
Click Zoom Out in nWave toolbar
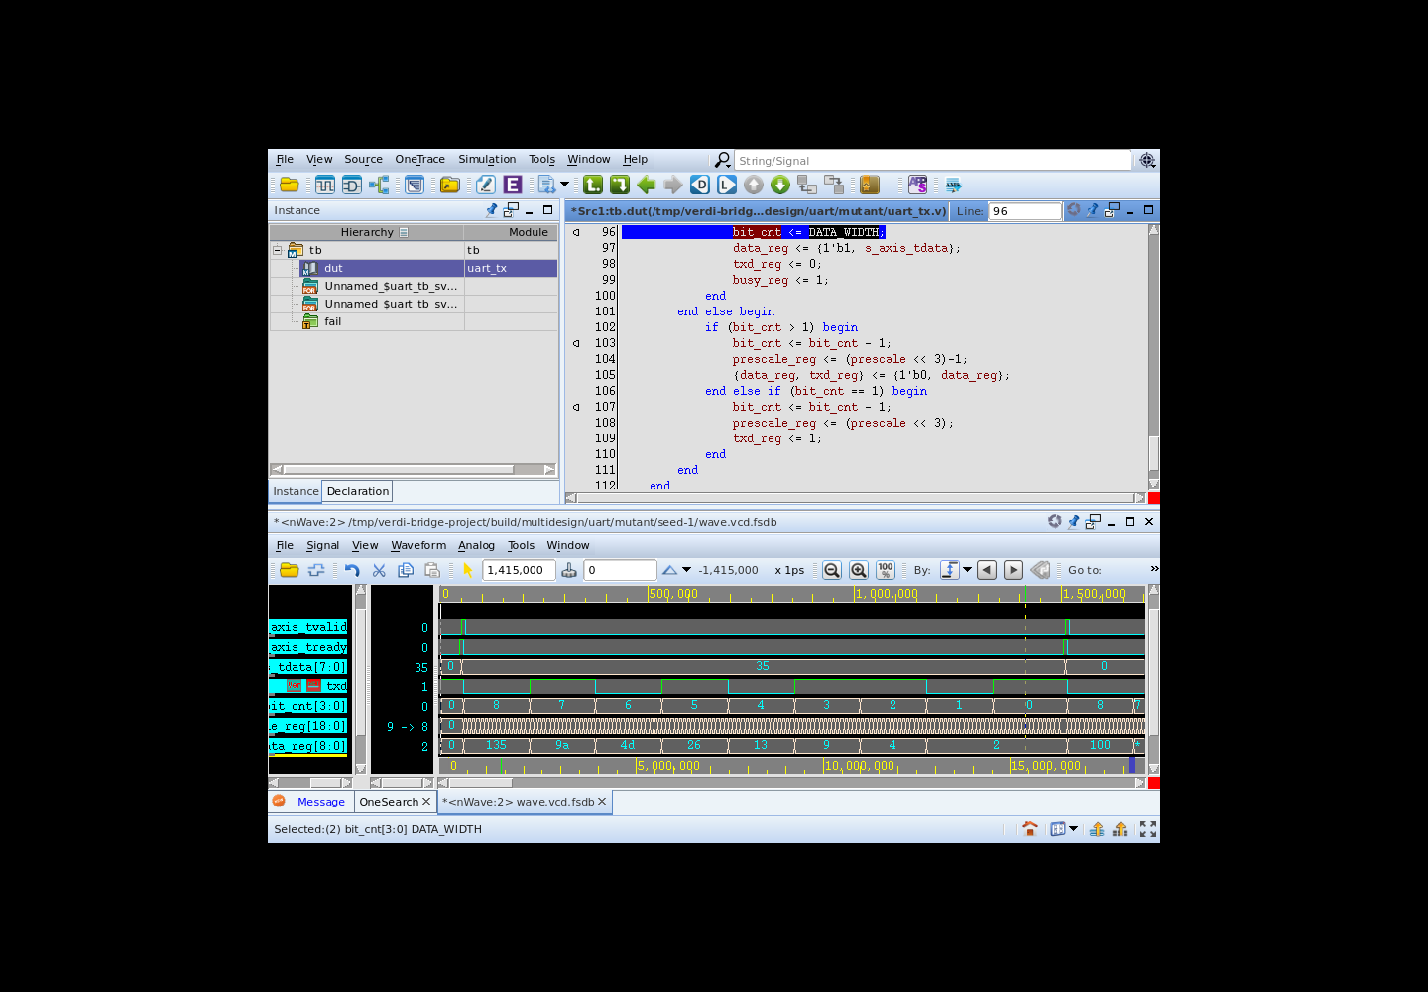(x=832, y=570)
